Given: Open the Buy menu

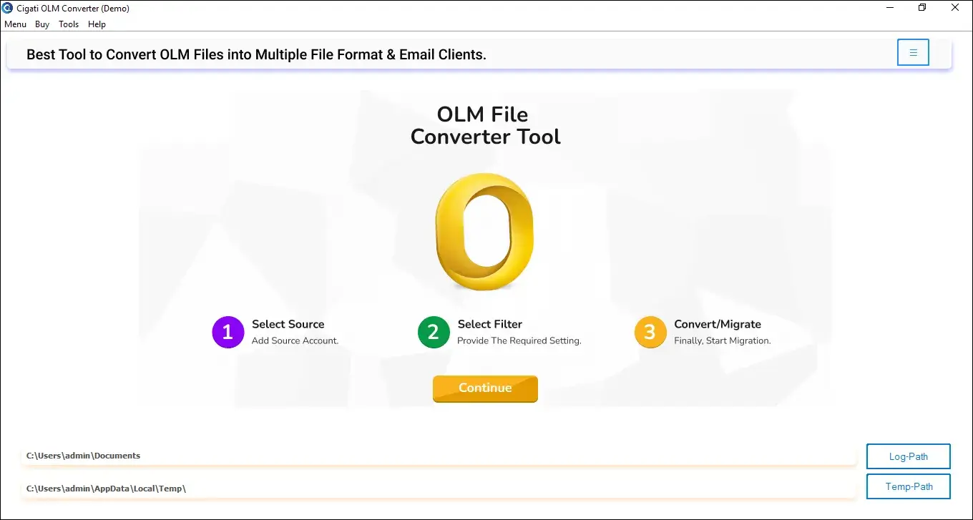Looking at the screenshot, I should (x=42, y=24).
